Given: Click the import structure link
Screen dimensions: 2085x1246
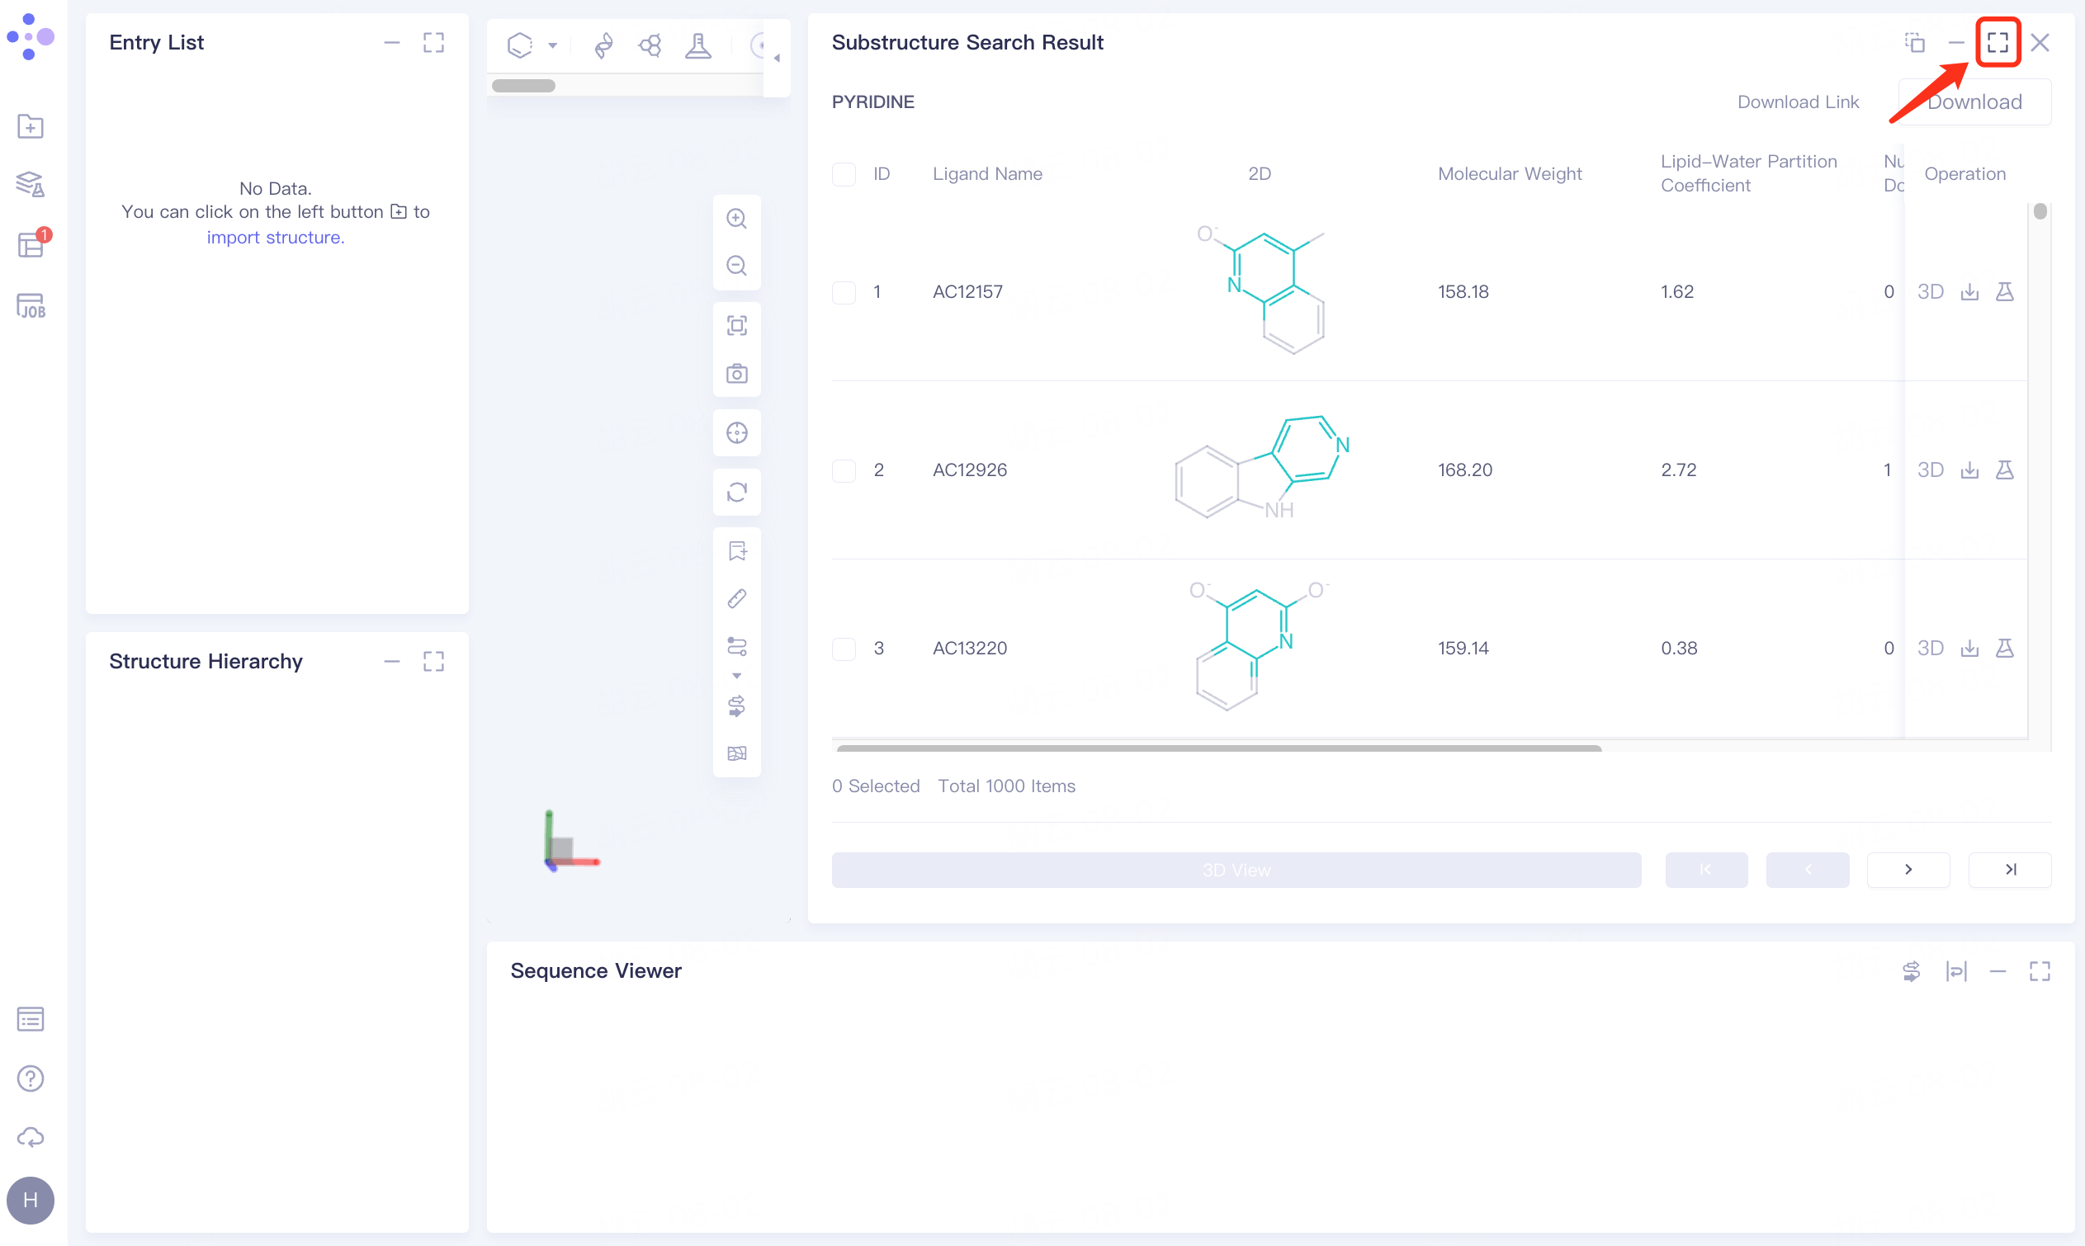Looking at the screenshot, I should [x=276, y=238].
